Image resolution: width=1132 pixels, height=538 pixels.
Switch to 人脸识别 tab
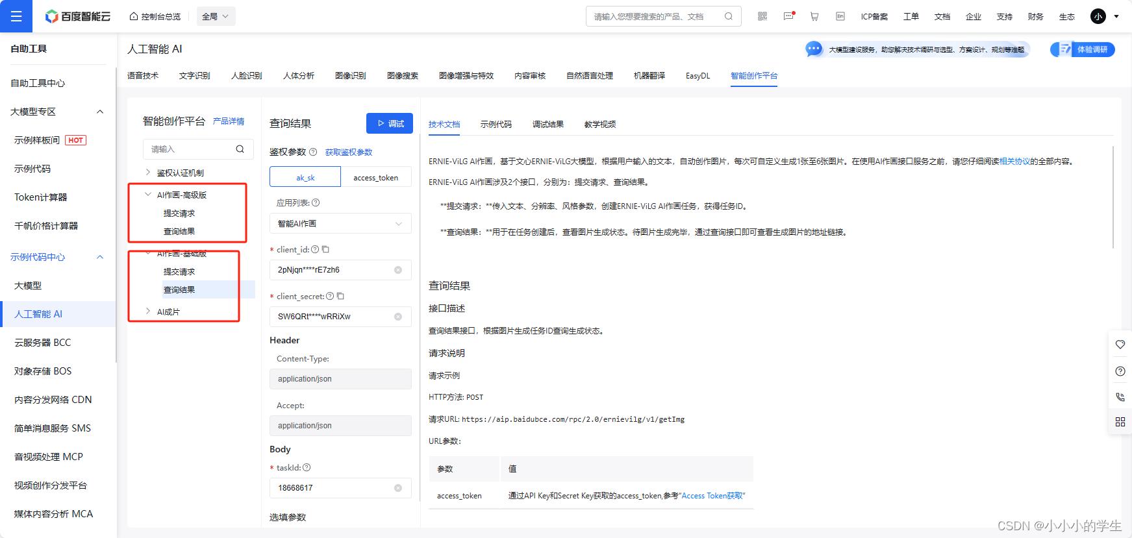(247, 76)
